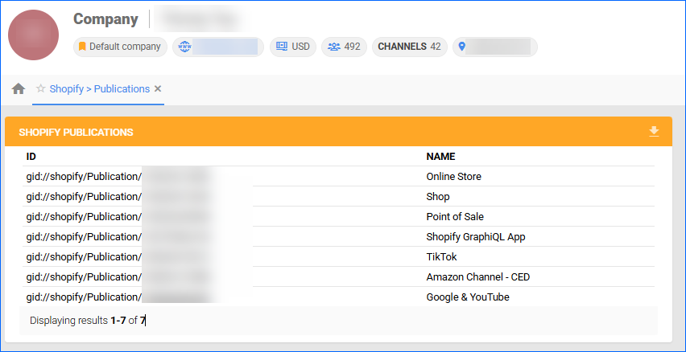Select the Google & YouTube row
The width and height of the screenshot is (686, 352).
(467, 297)
